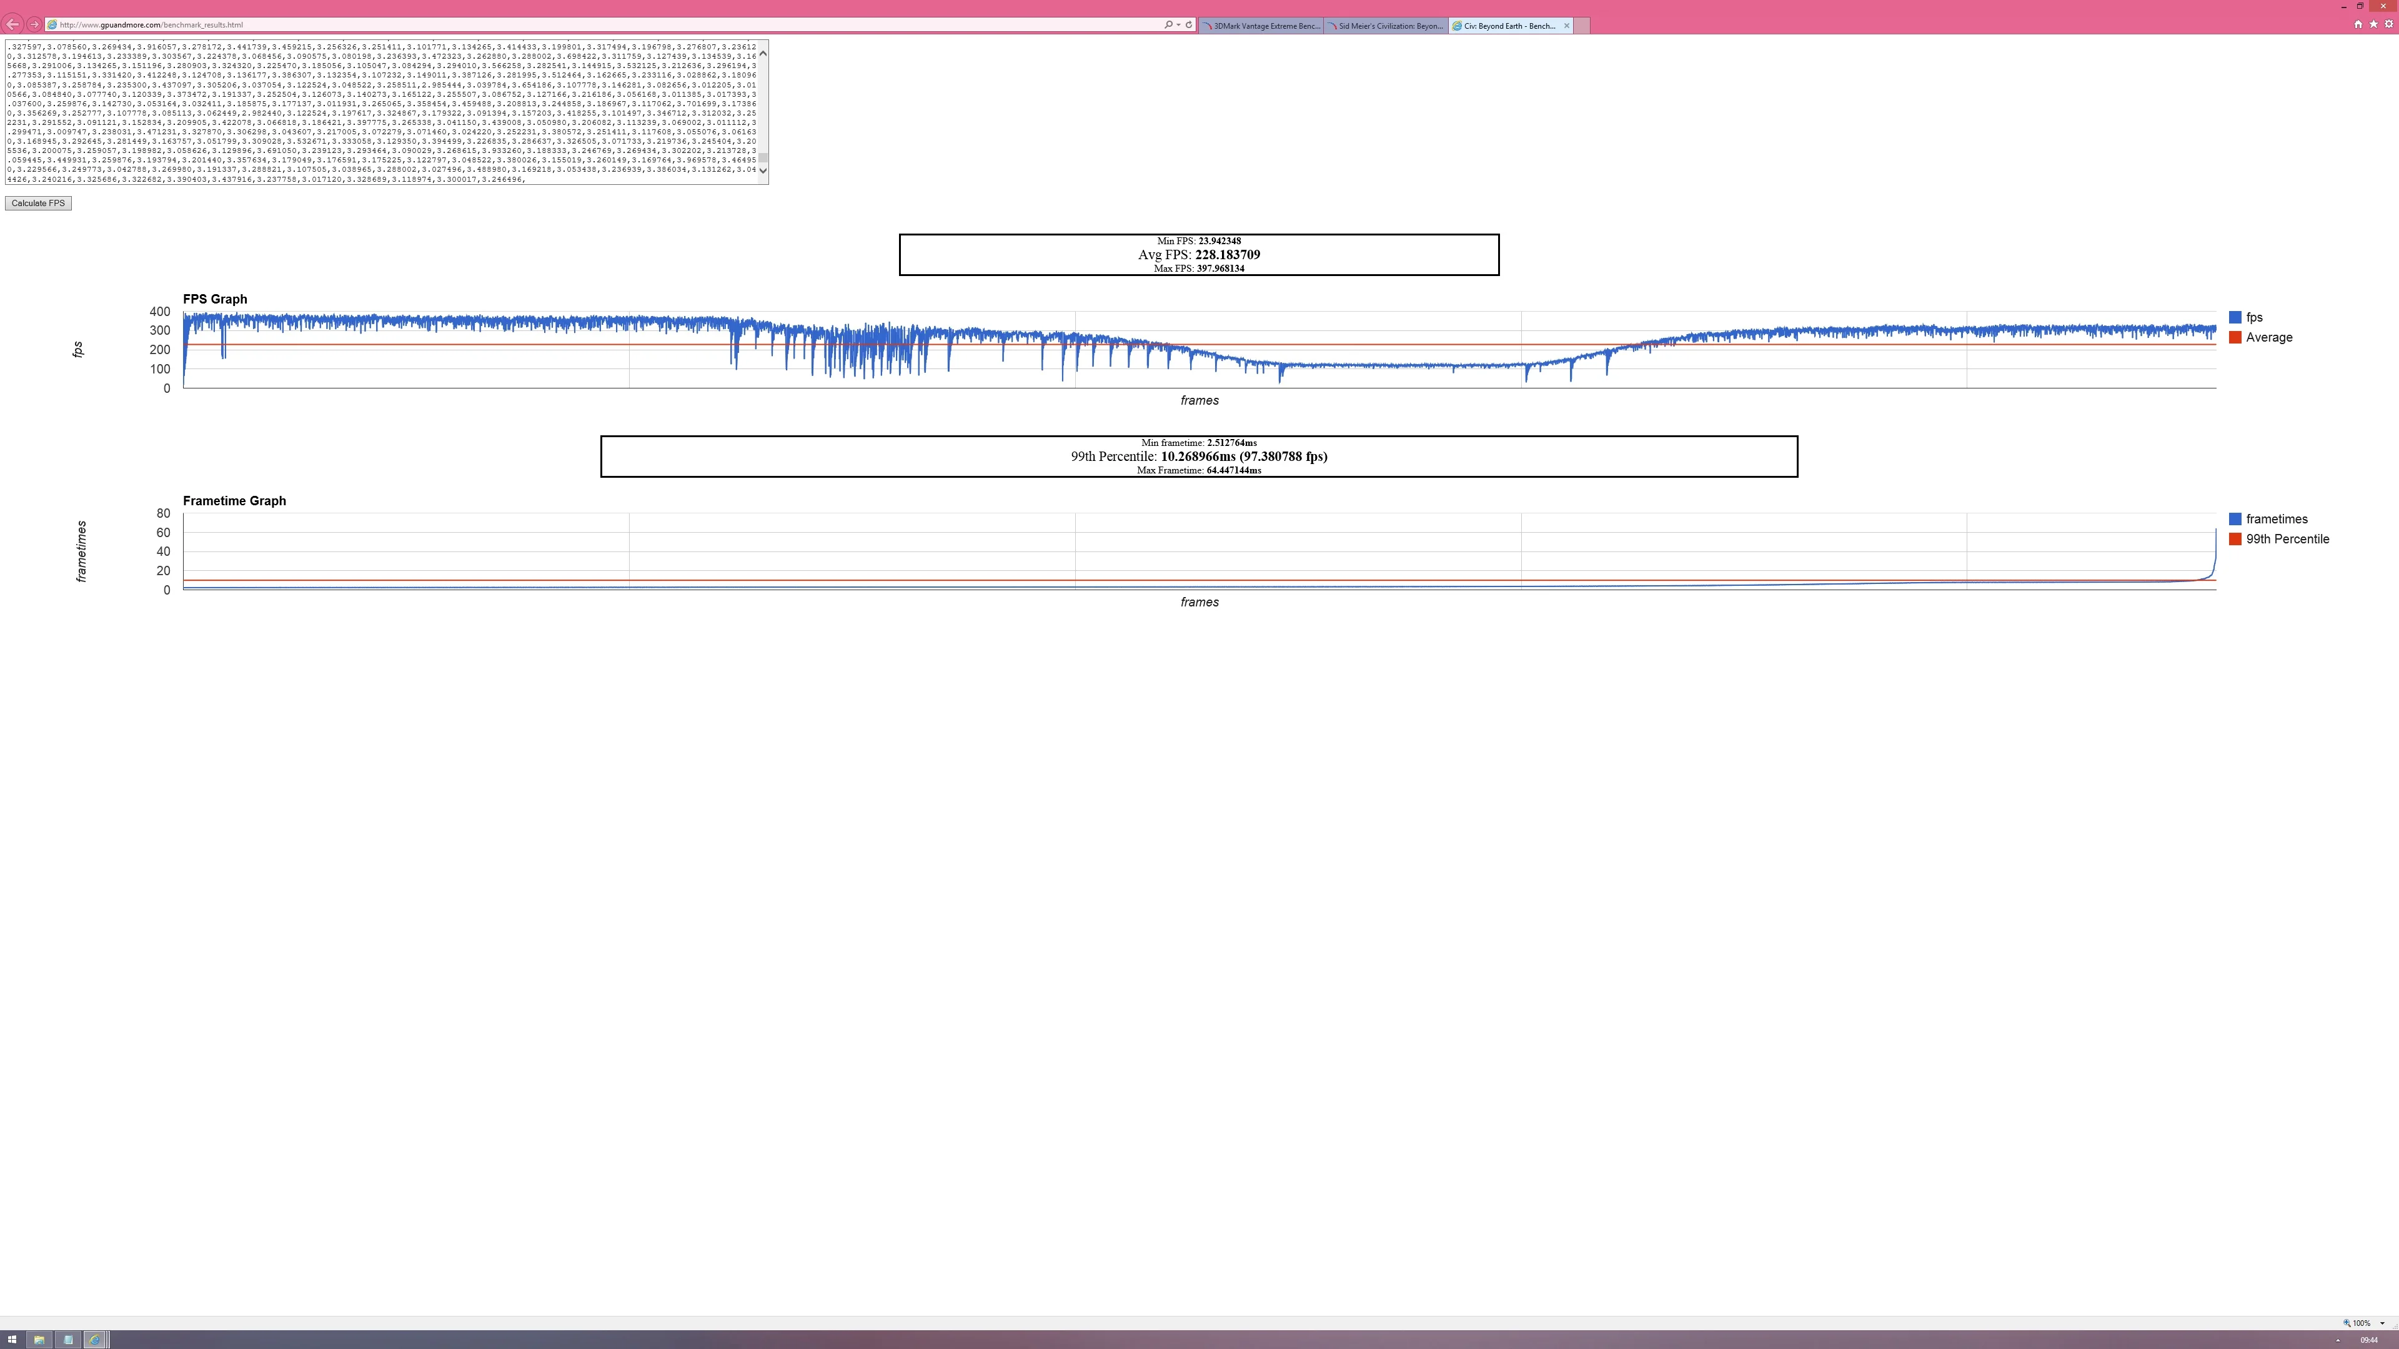Click the 100% zoom level indicator
The width and height of the screenshot is (2399, 1349).
(2357, 1323)
